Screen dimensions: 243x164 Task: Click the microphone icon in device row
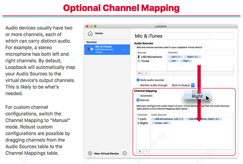pos(88,49)
